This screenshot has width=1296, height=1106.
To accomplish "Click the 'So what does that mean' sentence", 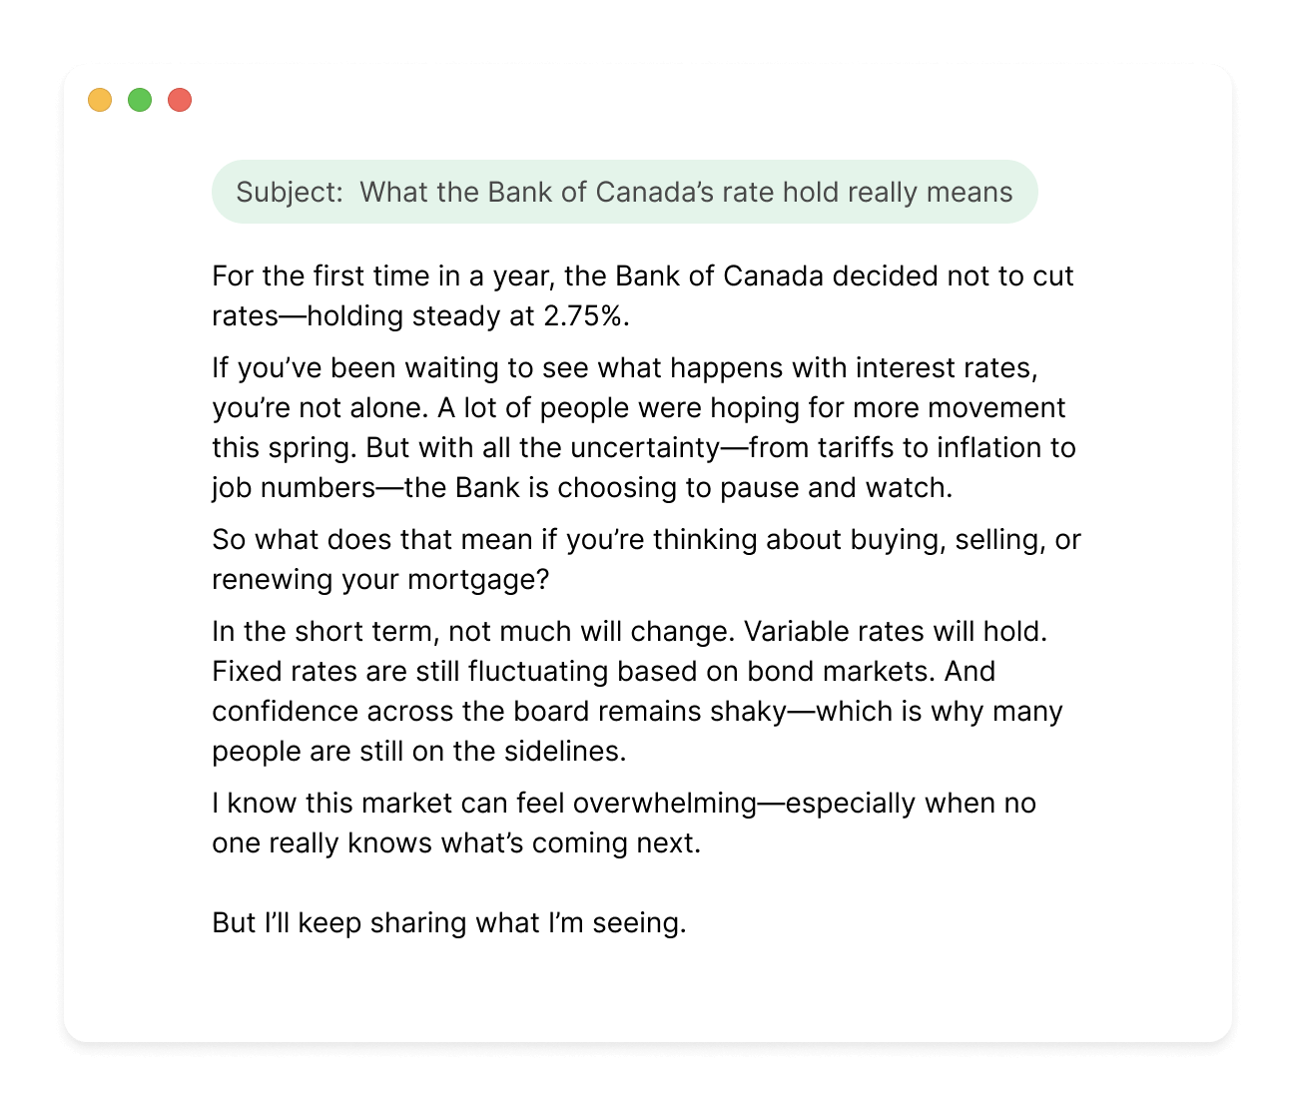I will point(645,540).
